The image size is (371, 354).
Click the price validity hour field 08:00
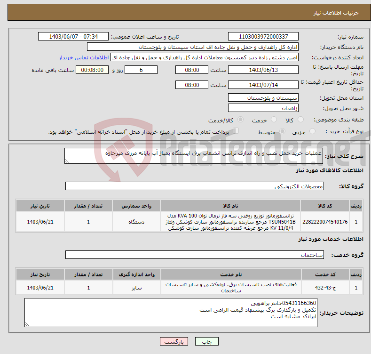[192, 85]
